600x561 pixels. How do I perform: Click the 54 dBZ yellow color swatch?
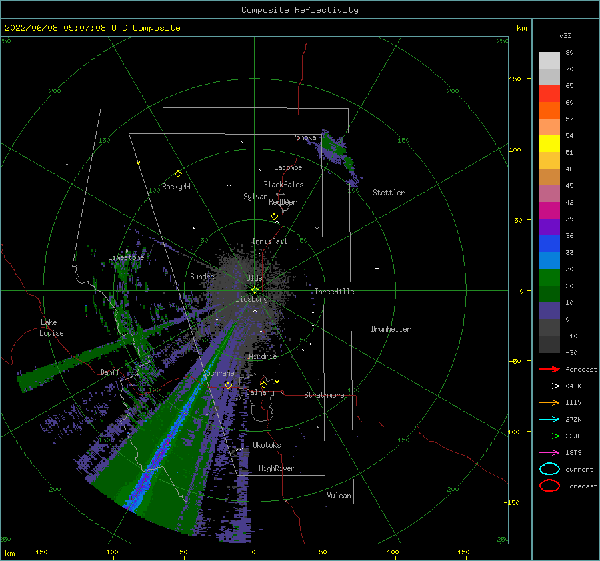coord(549,144)
